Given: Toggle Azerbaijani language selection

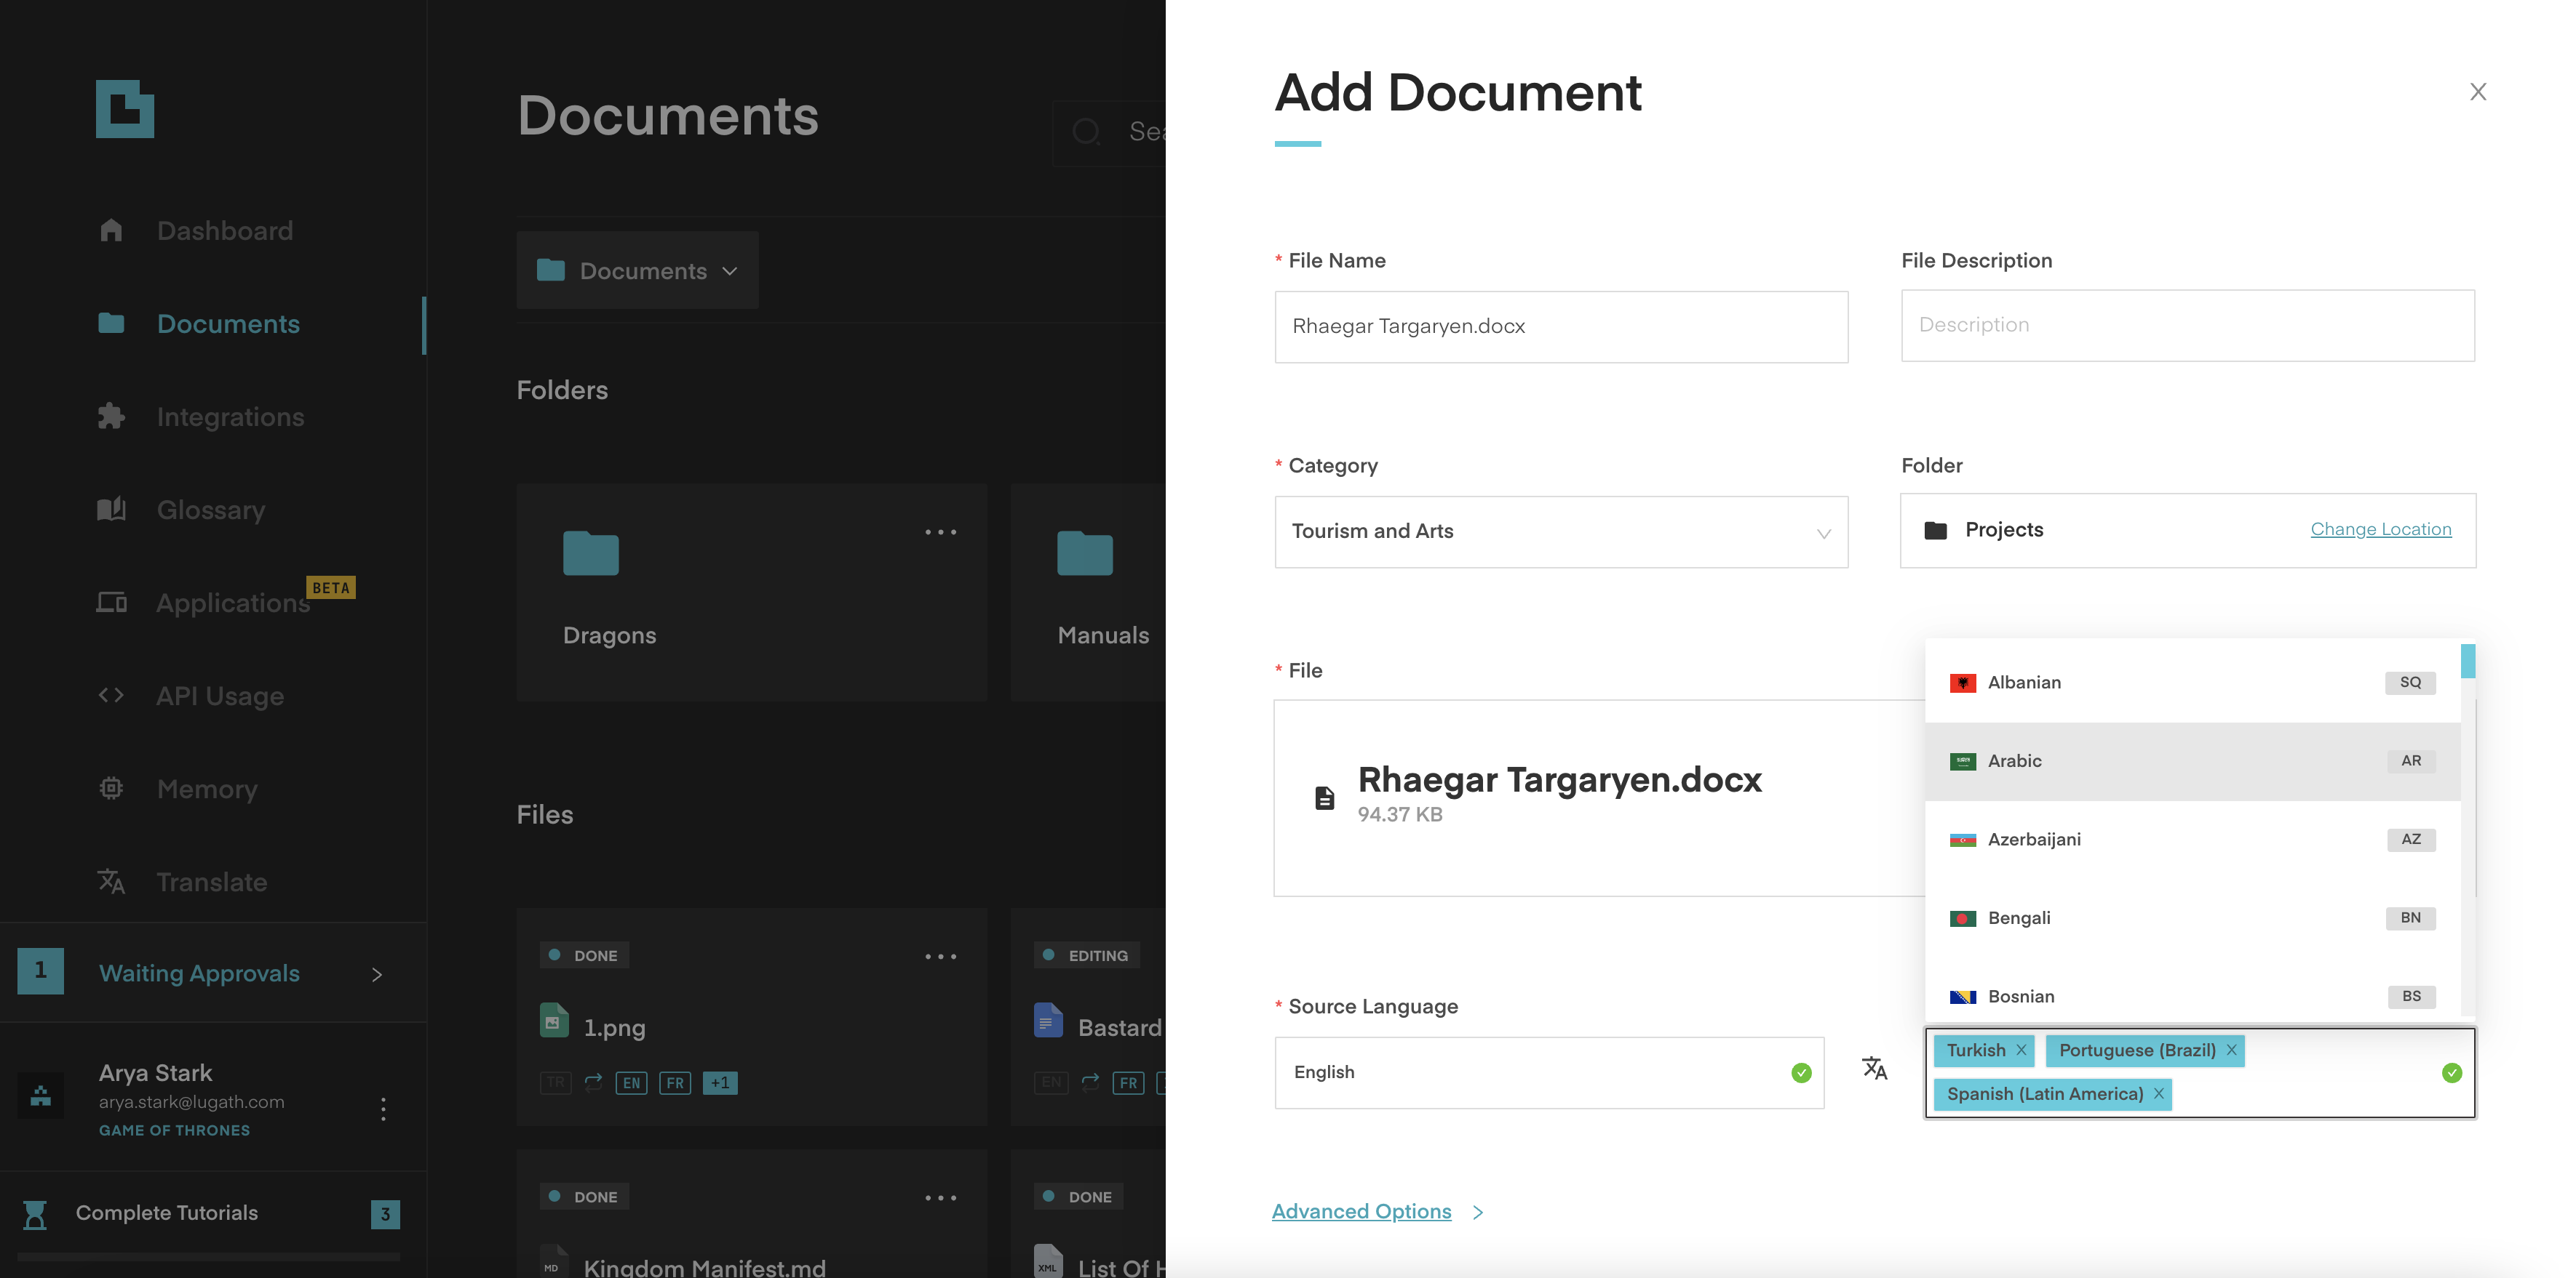Looking at the screenshot, I should (x=2193, y=838).
